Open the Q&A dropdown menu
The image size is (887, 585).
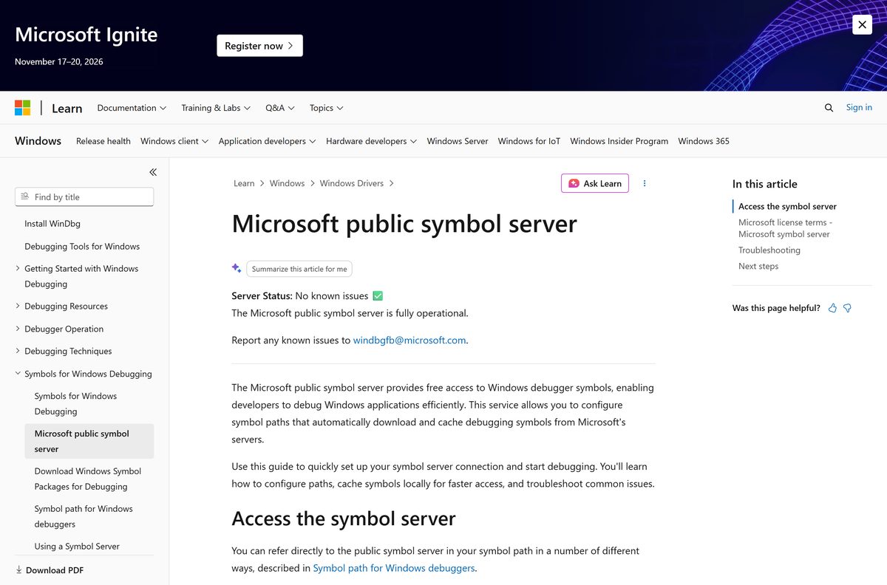(280, 108)
